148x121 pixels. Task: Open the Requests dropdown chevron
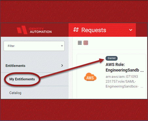coord(131,30)
